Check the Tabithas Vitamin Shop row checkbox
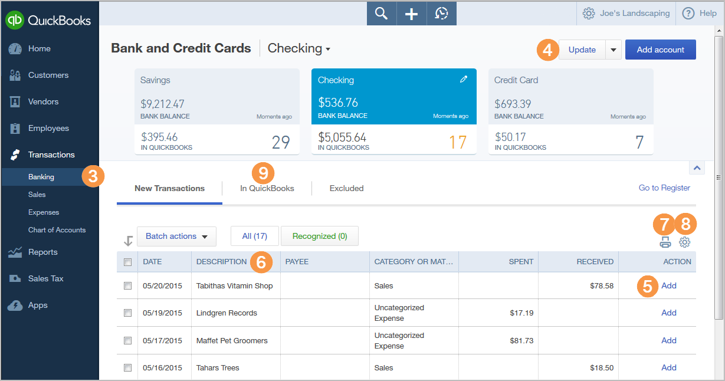Image resolution: width=725 pixels, height=381 pixels. click(x=127, y=285)
